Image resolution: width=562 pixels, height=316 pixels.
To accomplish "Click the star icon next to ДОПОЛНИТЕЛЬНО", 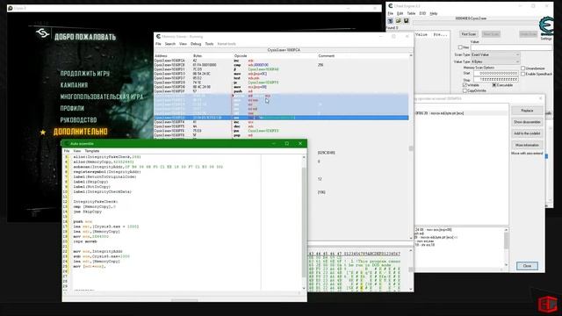I will [x=43, y=133].
